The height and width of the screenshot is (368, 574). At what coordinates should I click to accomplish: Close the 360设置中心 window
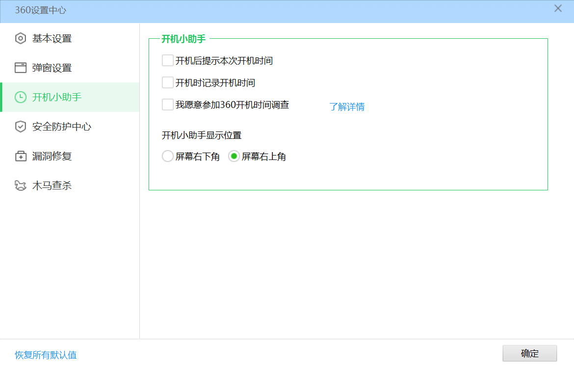point(558,8)
